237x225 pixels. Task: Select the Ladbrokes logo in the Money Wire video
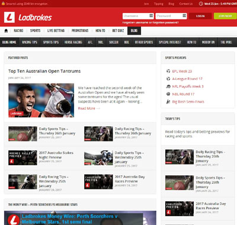coord(14,220)
